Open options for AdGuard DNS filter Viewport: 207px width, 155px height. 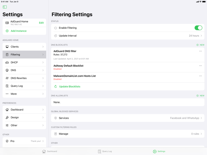tap(201, 51)
